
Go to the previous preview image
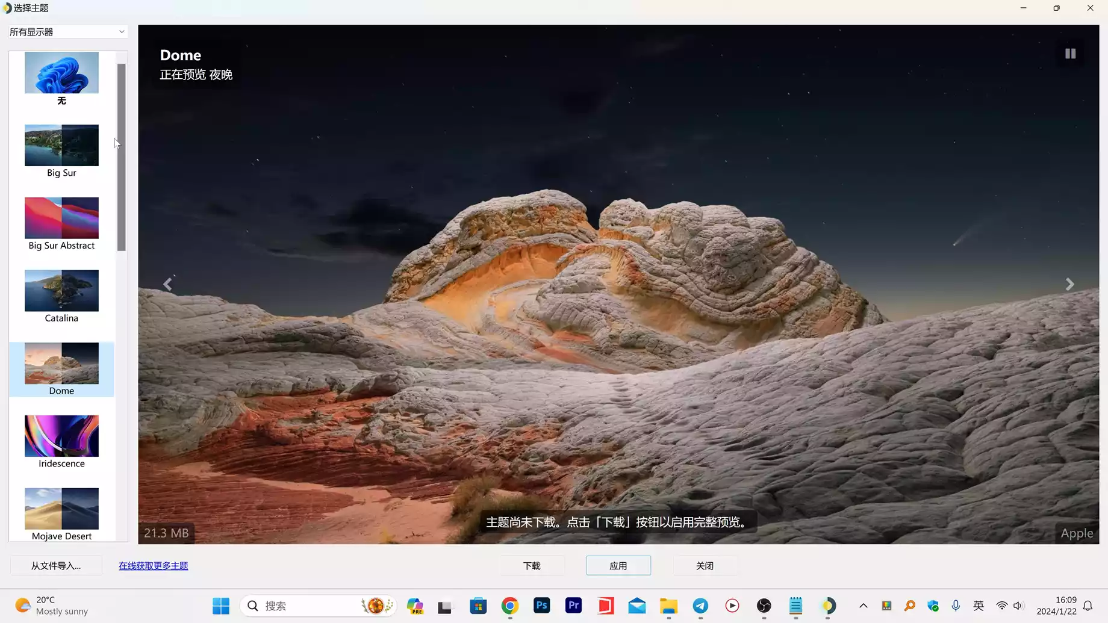pyautogui.click(x=167, y=284)
